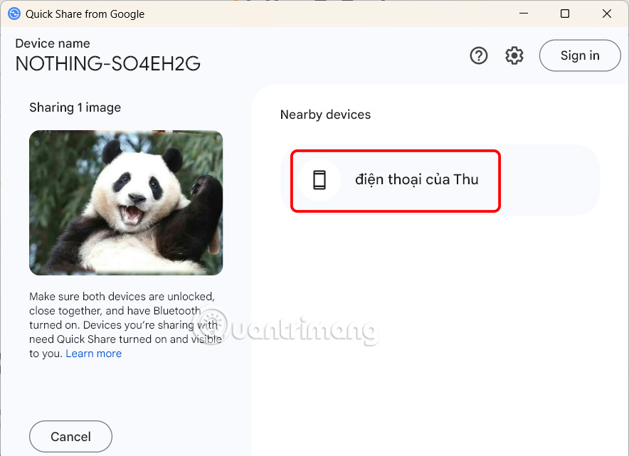Click the Quick Share logo in the title bar

(14, 14)
